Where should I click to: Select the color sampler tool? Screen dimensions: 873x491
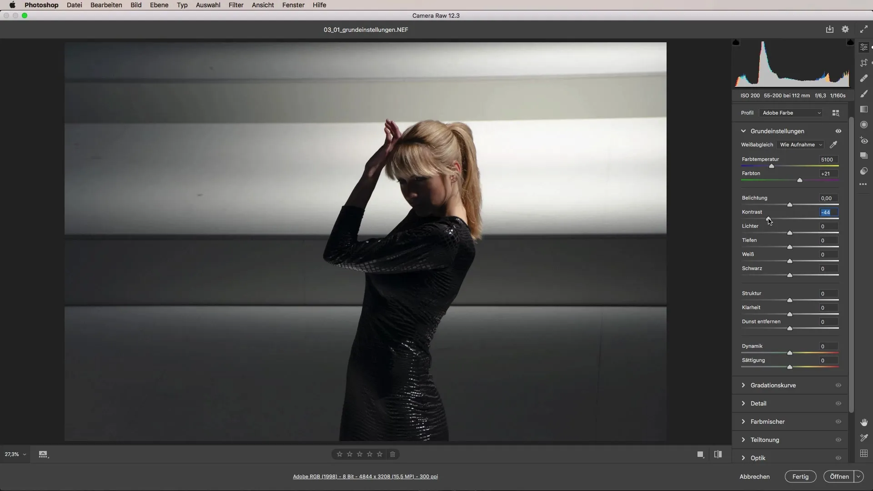(x=864, y=438)
